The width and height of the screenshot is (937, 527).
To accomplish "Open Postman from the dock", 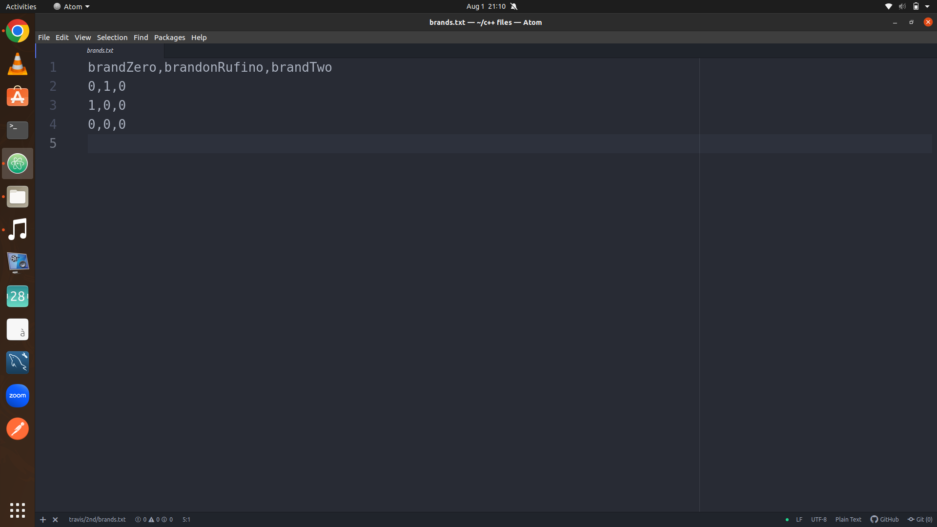I will pos(18,429).
